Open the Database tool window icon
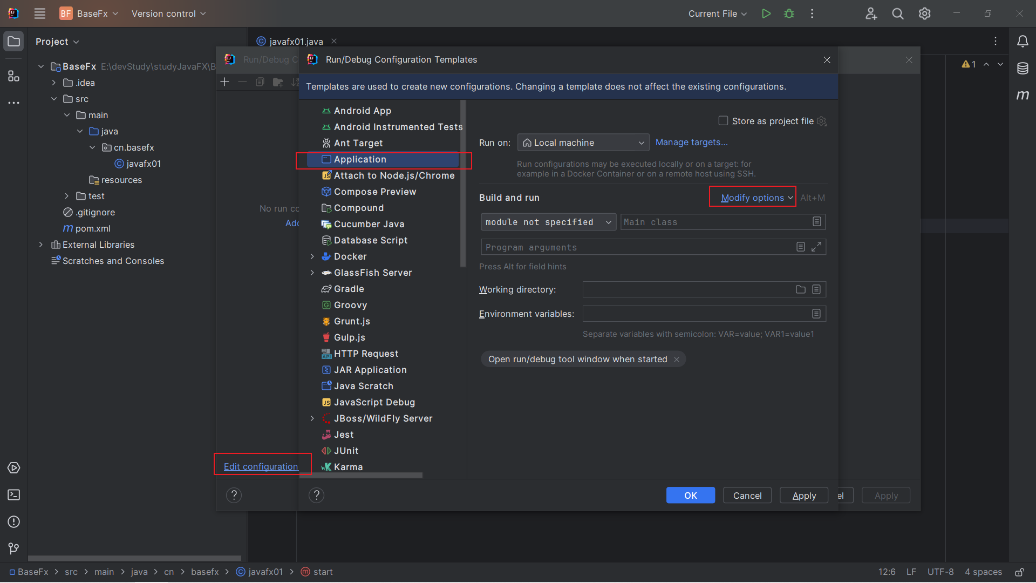The height and width of the screenshot is (583, 1036). click(1023, 69)
